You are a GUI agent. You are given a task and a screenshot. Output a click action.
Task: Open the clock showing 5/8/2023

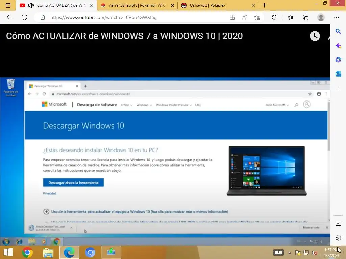(332, 253)
